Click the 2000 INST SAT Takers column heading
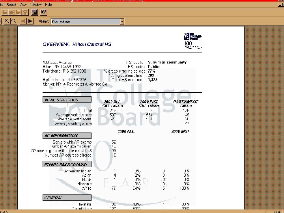 [x=149, y=104]
